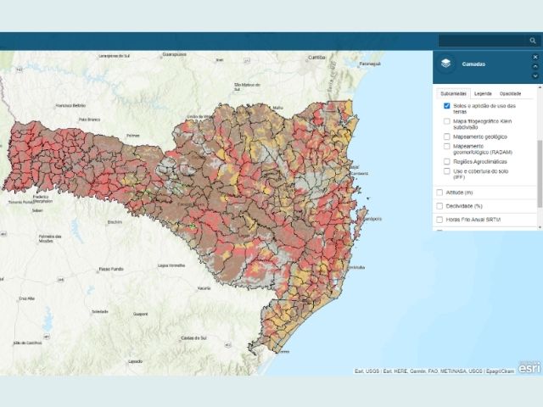
Task: Check Horas Frio Anual SRTM layer
Action: click(x=439, y=220)
